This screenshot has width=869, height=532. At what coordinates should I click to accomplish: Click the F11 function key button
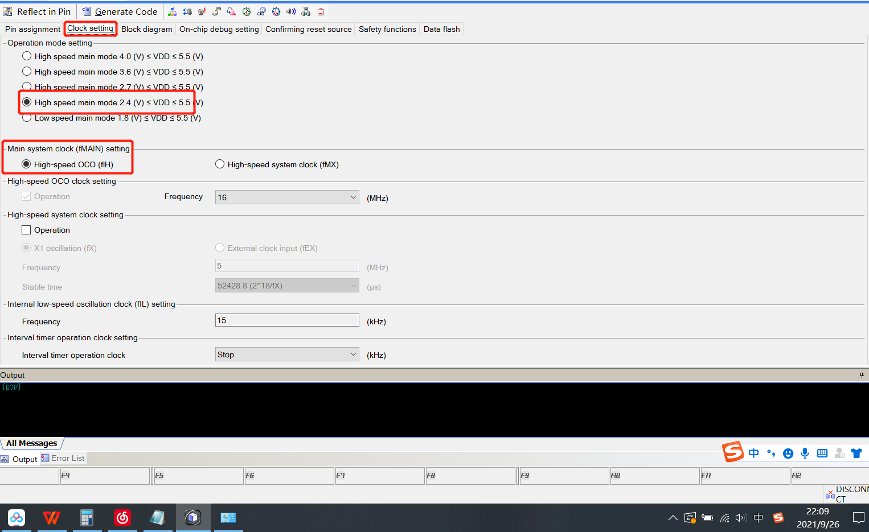[745, 476]
